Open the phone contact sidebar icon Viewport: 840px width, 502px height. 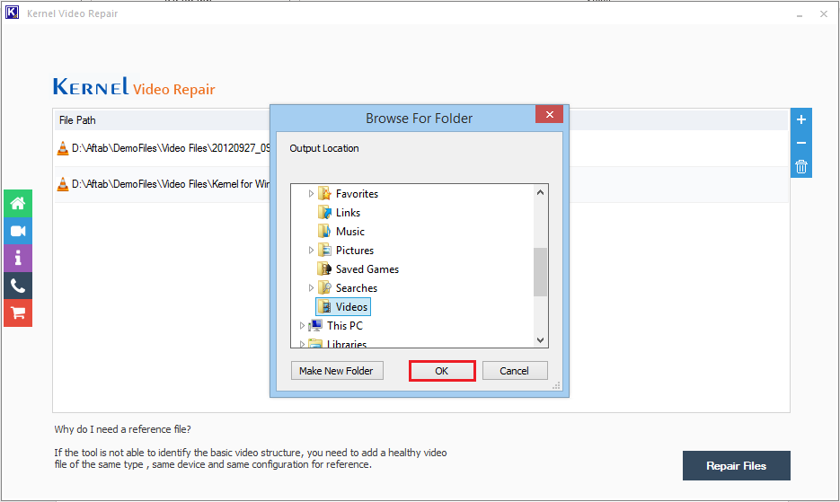click(x=17, y=286)
